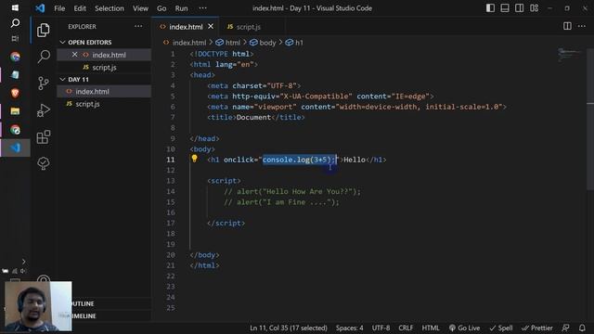Screen dimensions: 594x334
Task: Switch to Brave browser in taskbar
Action: coord(15,93)
